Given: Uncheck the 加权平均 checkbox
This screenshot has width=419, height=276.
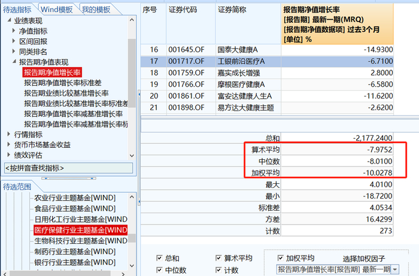Looking at the screenshot, I should pos(280,258).
